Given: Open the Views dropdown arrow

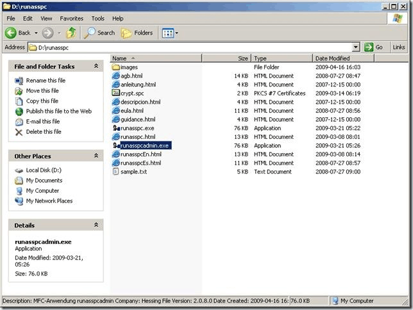Looking at the screenshot, I should [177, 33].
